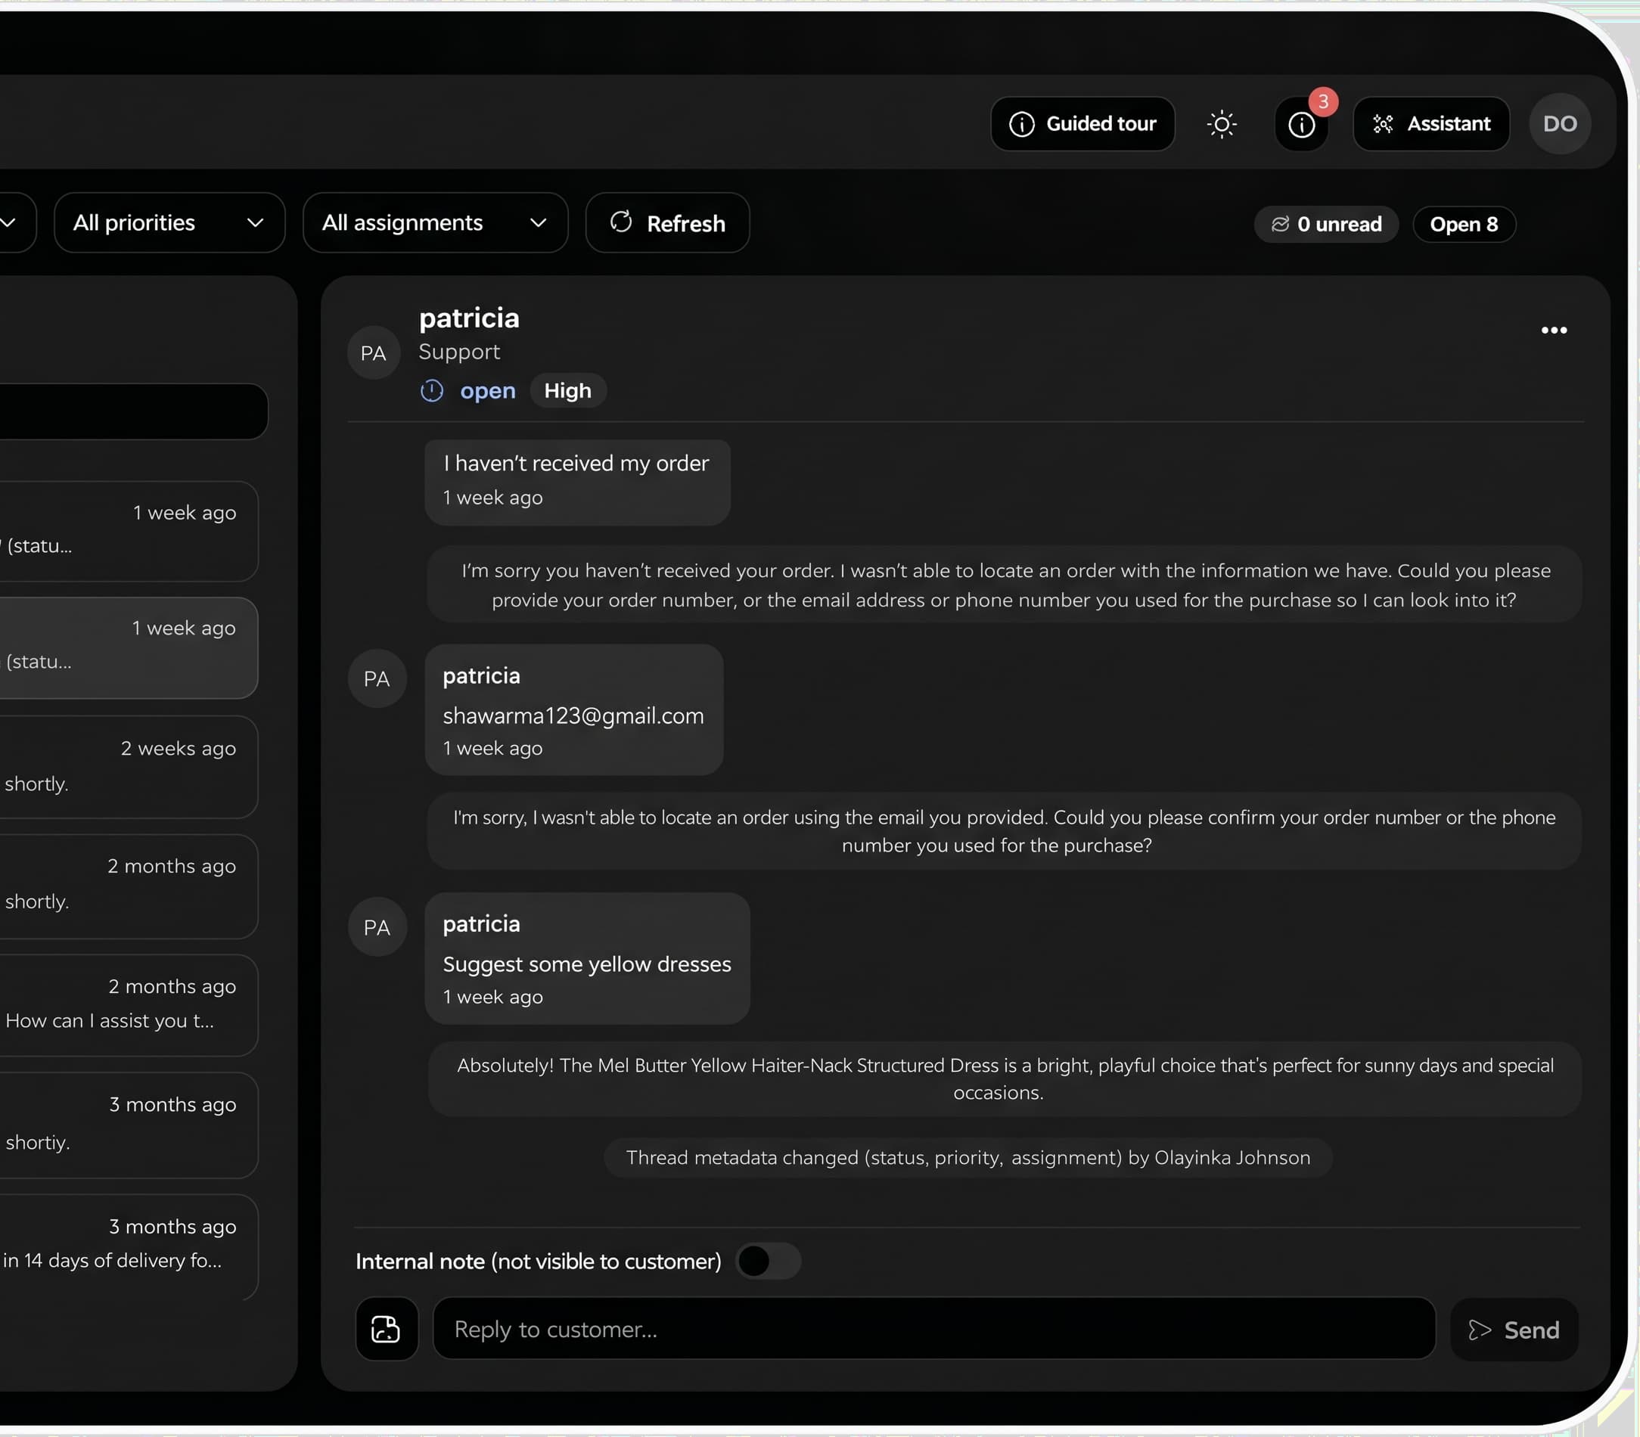Click the shawarma123@gmail.com message
This screenshot has width=1640, height=1437.
(x=574, y=709)
